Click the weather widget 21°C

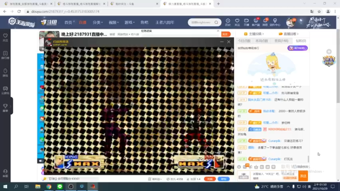pyautogui.click(x=269, y=186)
